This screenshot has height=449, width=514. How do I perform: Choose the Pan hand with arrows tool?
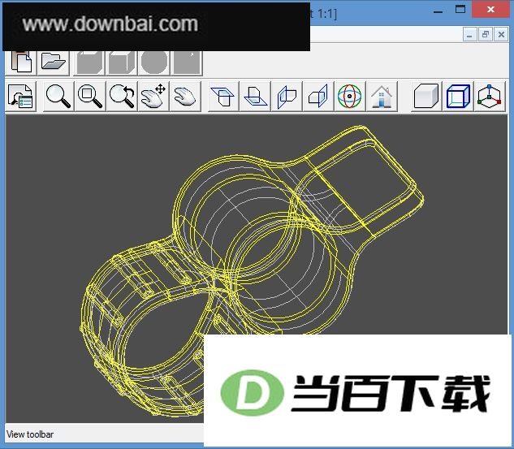pos(153,97)
